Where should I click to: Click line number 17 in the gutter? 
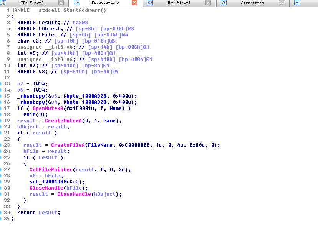[x=7, y=108]
